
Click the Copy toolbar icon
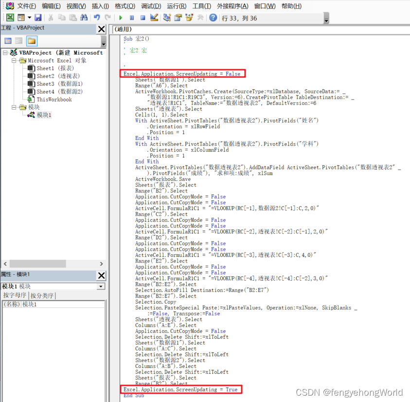(x=62, y=18)
